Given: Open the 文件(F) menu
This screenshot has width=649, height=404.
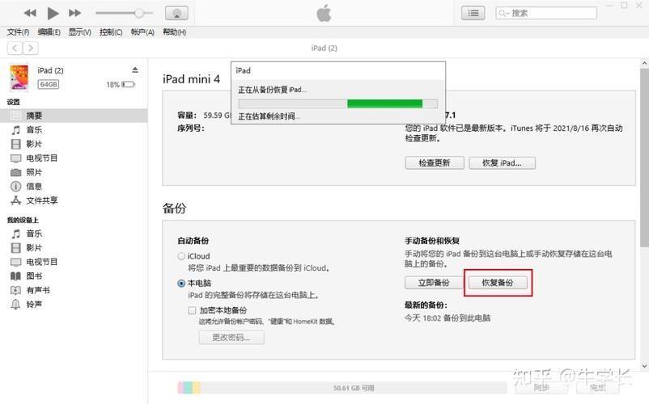Looking at the screenshot, I should 19,32.
